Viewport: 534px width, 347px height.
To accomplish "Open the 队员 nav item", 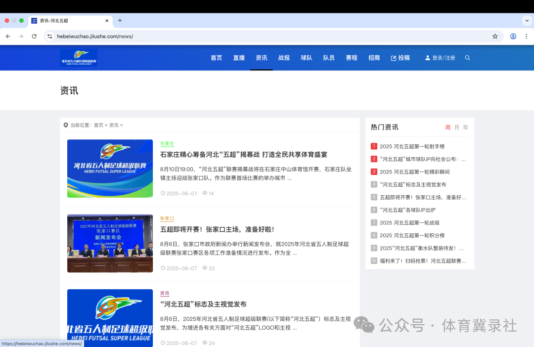I will 329,58.
